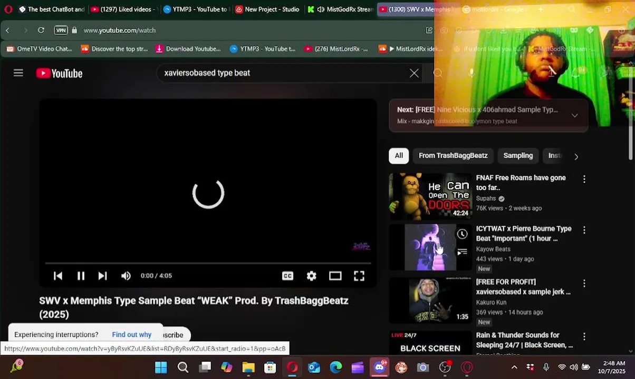Open Task View from the taskbar

(x=205, y=367)
